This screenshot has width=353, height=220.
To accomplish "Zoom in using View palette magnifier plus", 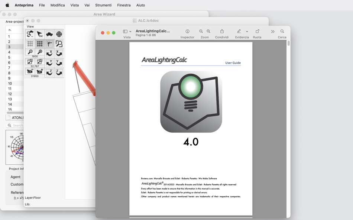I will point(40,52).
